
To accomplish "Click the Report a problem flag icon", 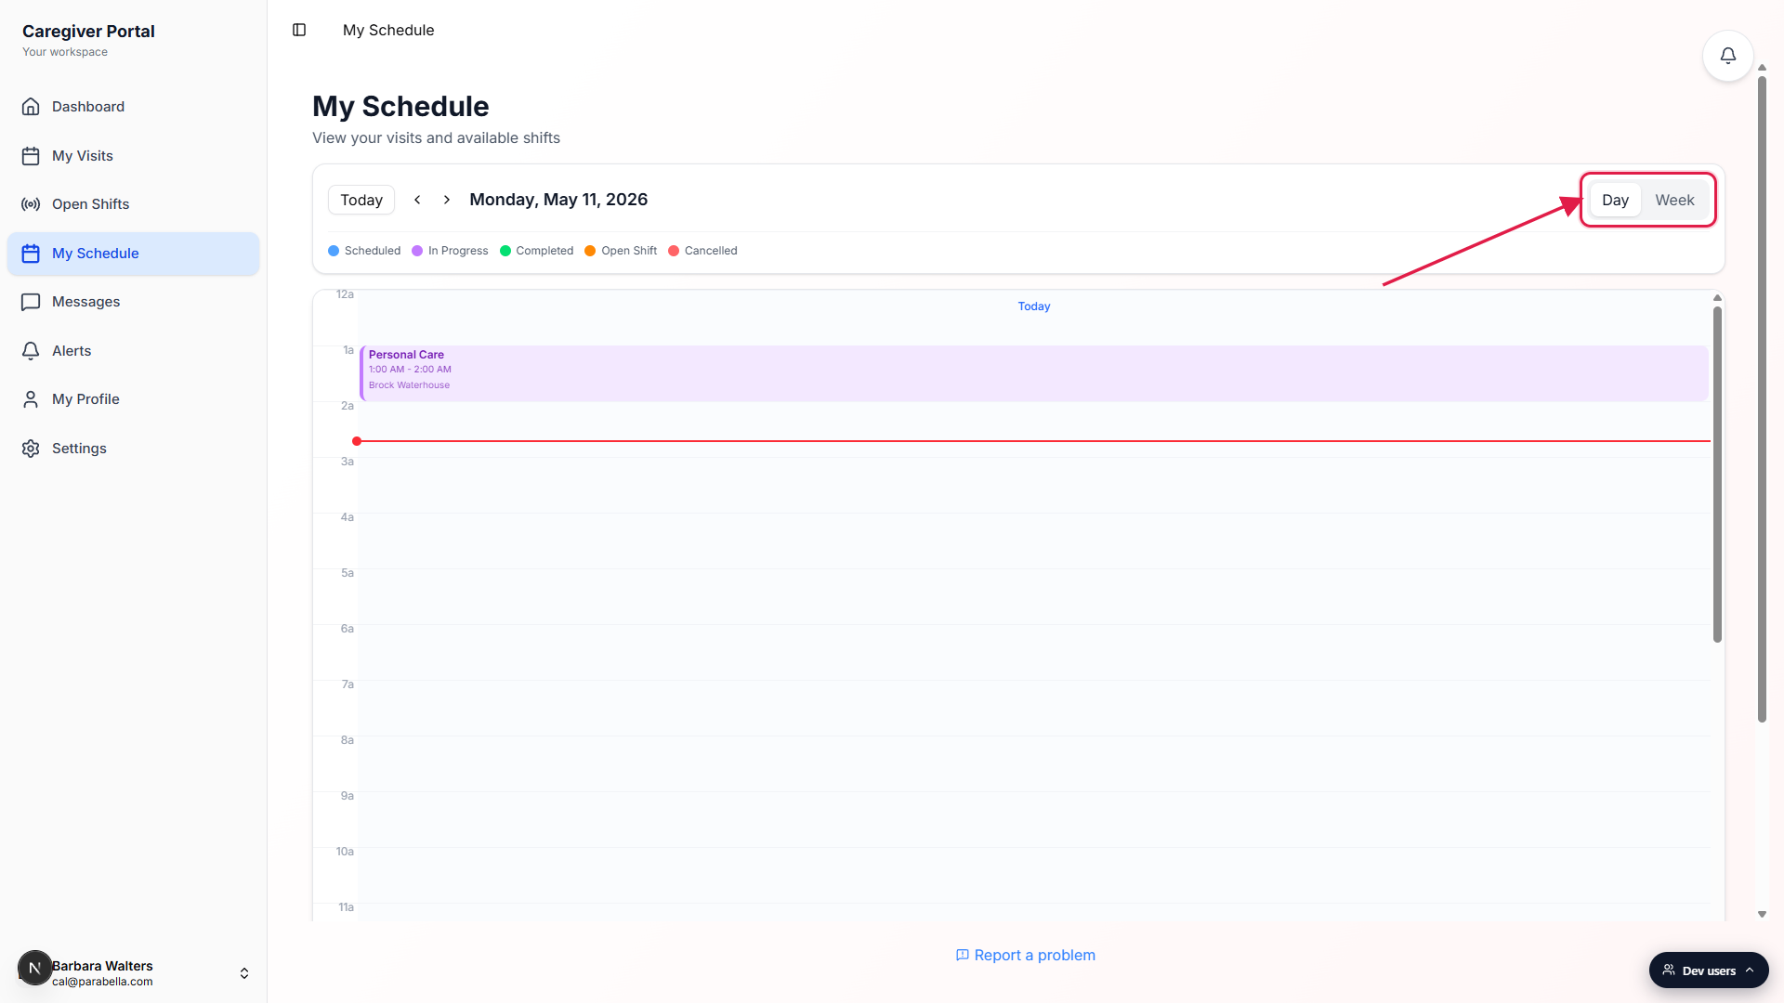I will pyautogui.click(x=963, y=955).
